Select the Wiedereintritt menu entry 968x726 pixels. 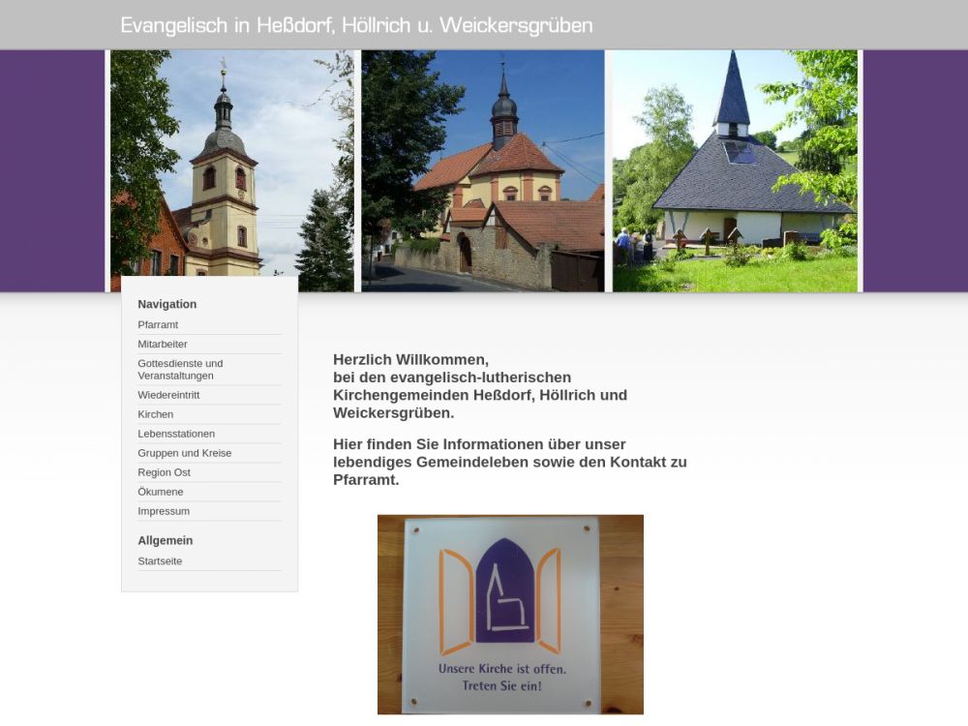pyautogui.click(x=168, y=395)
